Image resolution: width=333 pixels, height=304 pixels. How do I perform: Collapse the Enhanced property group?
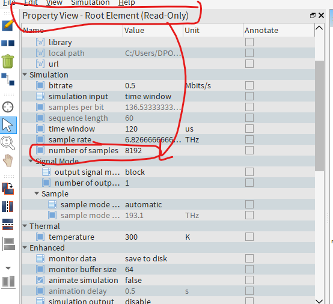pos(25,248)
